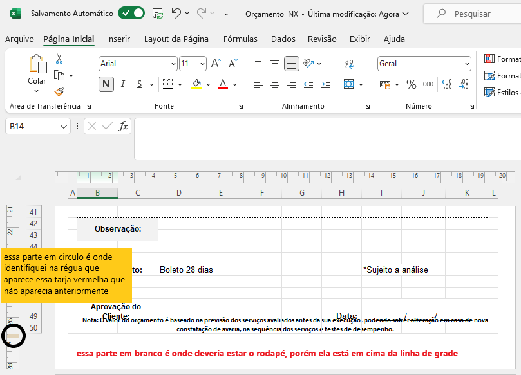Click the Align Right icon

coord(292,84)
